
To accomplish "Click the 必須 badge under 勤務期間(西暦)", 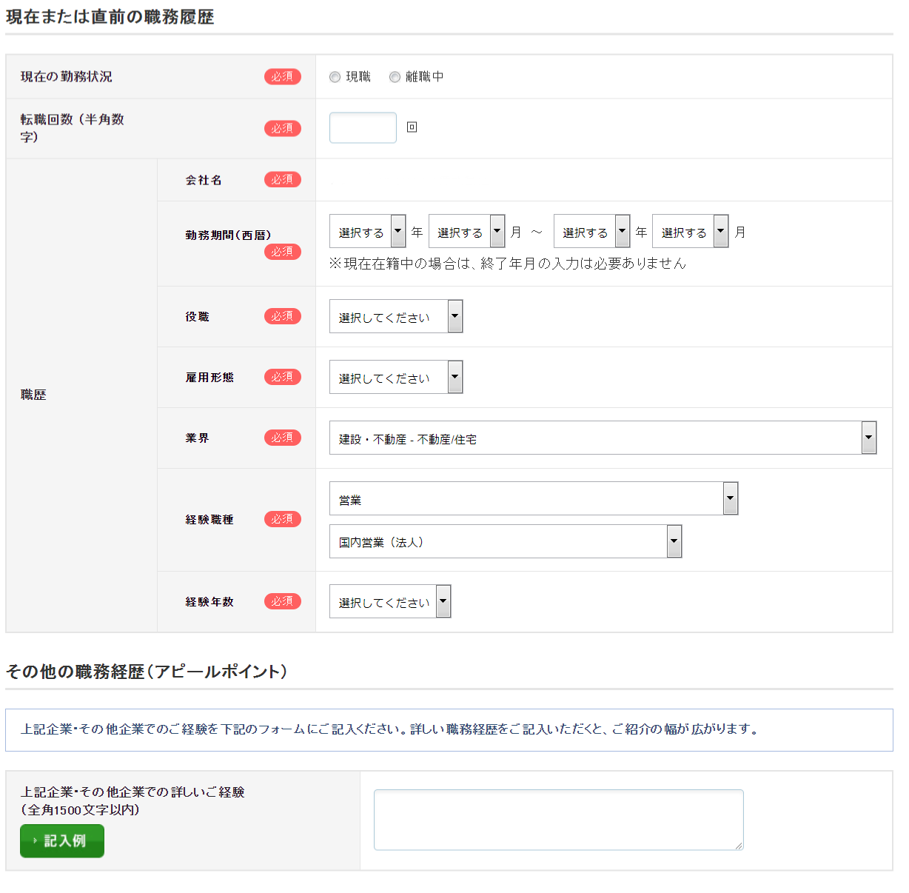I will (283, 252).
